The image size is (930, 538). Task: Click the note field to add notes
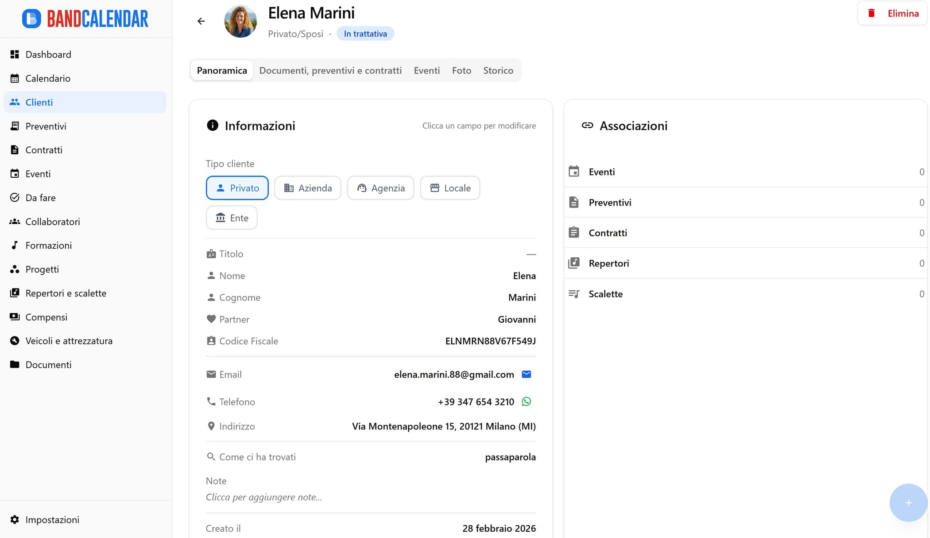[x=263, y=497]
